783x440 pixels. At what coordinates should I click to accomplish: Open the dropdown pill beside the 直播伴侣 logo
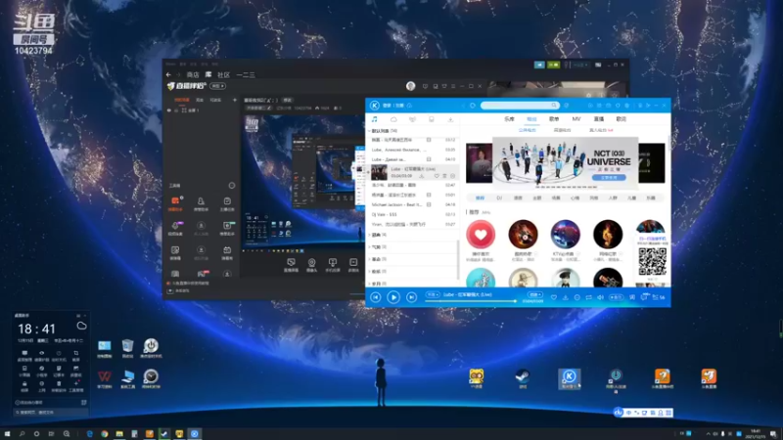tap(217, 86)
